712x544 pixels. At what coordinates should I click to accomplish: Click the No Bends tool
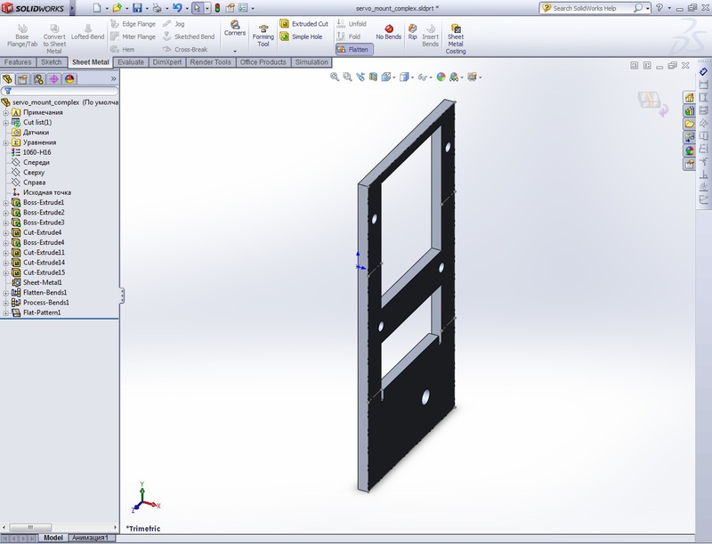pos(389,32)
